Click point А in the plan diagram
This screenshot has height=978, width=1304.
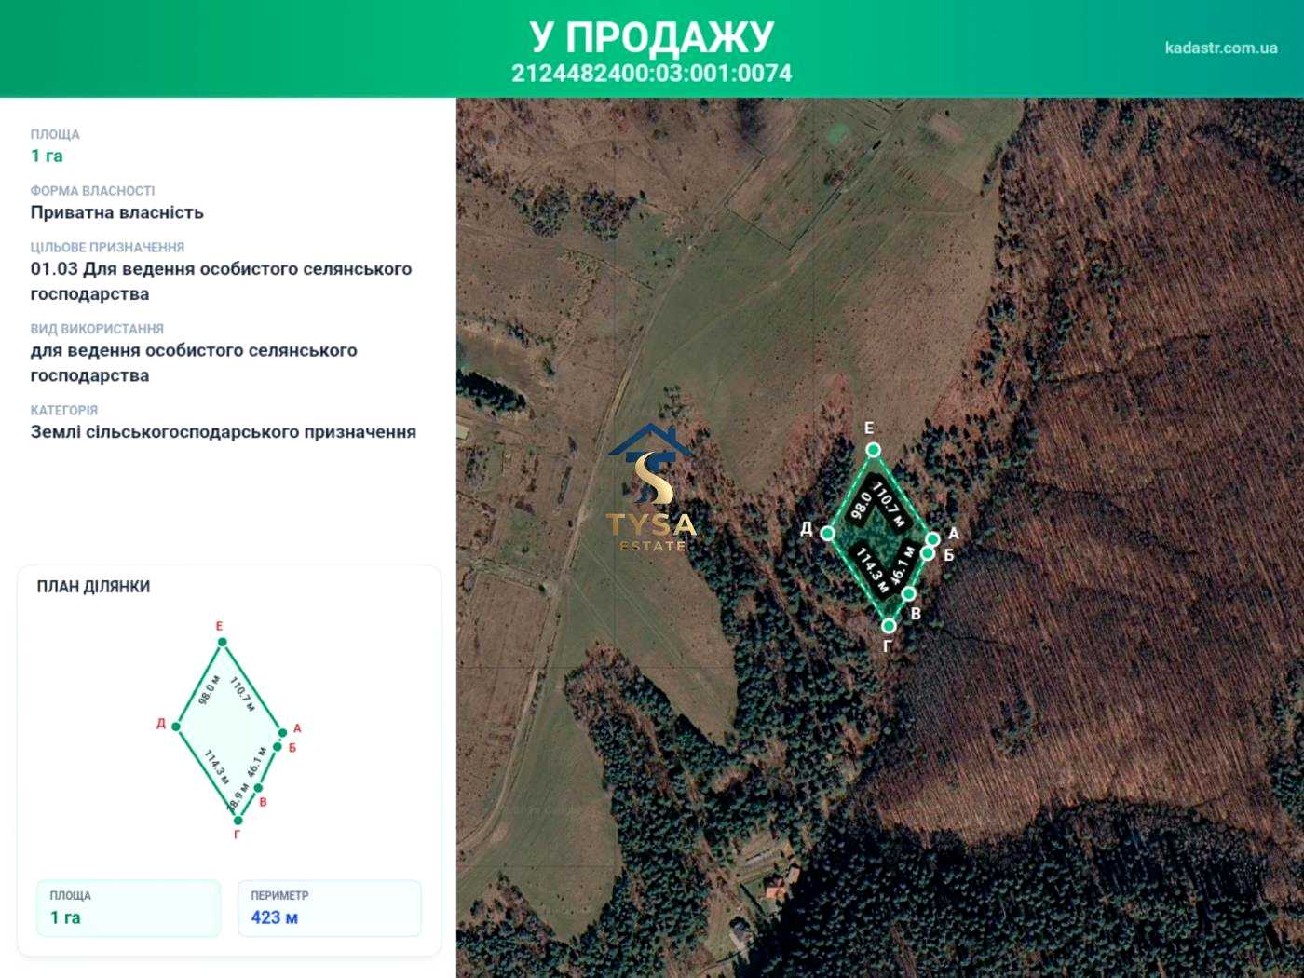(282, 733)
